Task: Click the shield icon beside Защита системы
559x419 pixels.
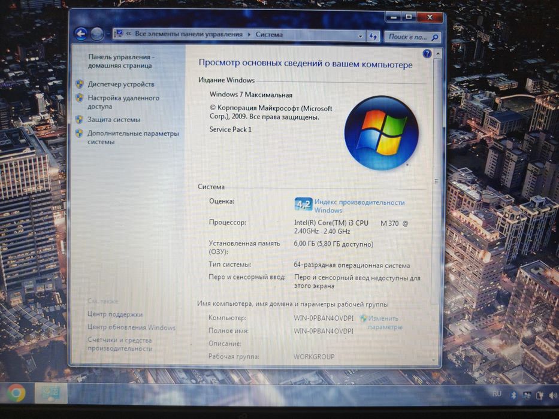Action: tap(79, 119)
